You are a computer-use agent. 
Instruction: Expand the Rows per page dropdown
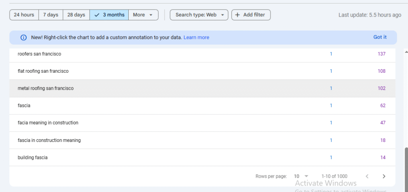pyautogui.click(x=302, y=176)
